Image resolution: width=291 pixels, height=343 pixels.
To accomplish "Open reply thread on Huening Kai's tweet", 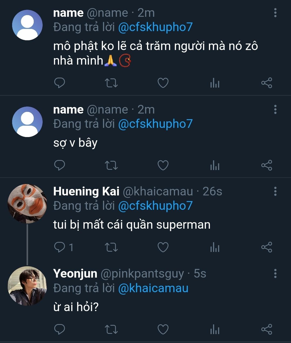I will [x=60, y=247].
